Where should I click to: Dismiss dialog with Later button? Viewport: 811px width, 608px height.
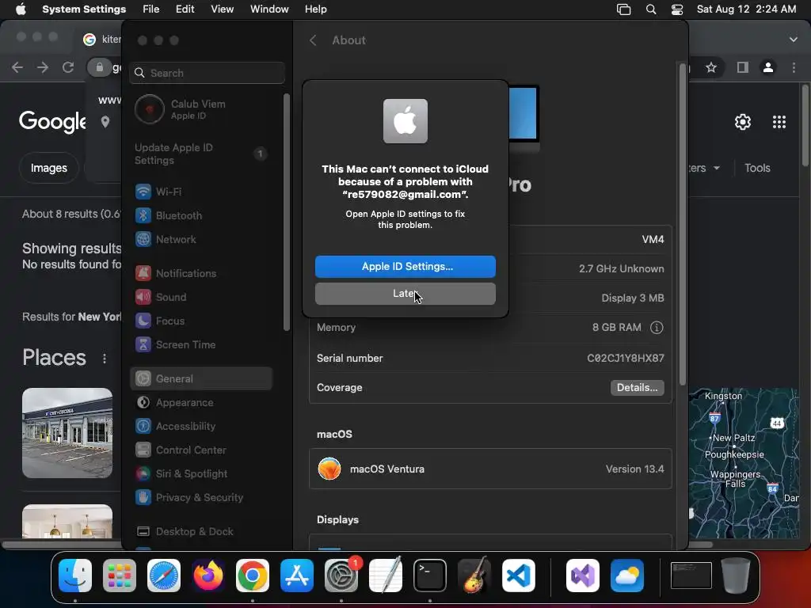[405, 294]
